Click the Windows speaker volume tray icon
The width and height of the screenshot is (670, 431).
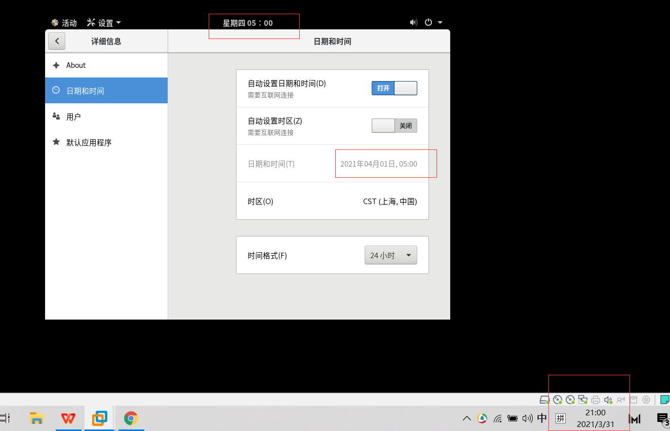(x=527, y=418)
